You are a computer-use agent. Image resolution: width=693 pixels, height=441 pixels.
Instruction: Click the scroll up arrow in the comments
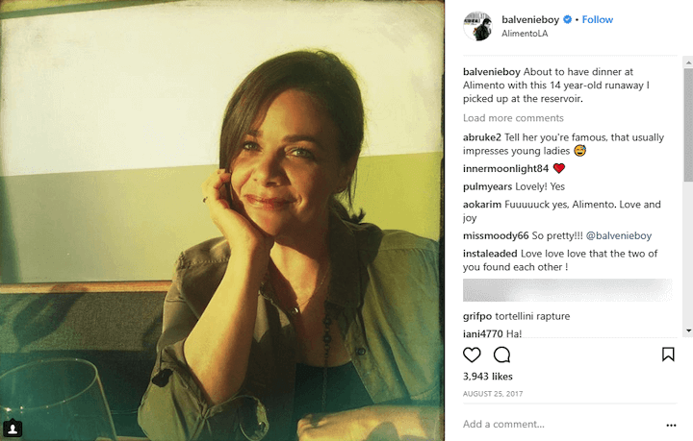pyautogui.click(x=688, y=63)
